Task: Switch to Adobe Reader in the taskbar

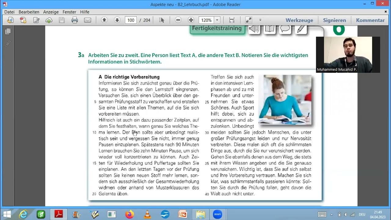Action: coord(59,214)
